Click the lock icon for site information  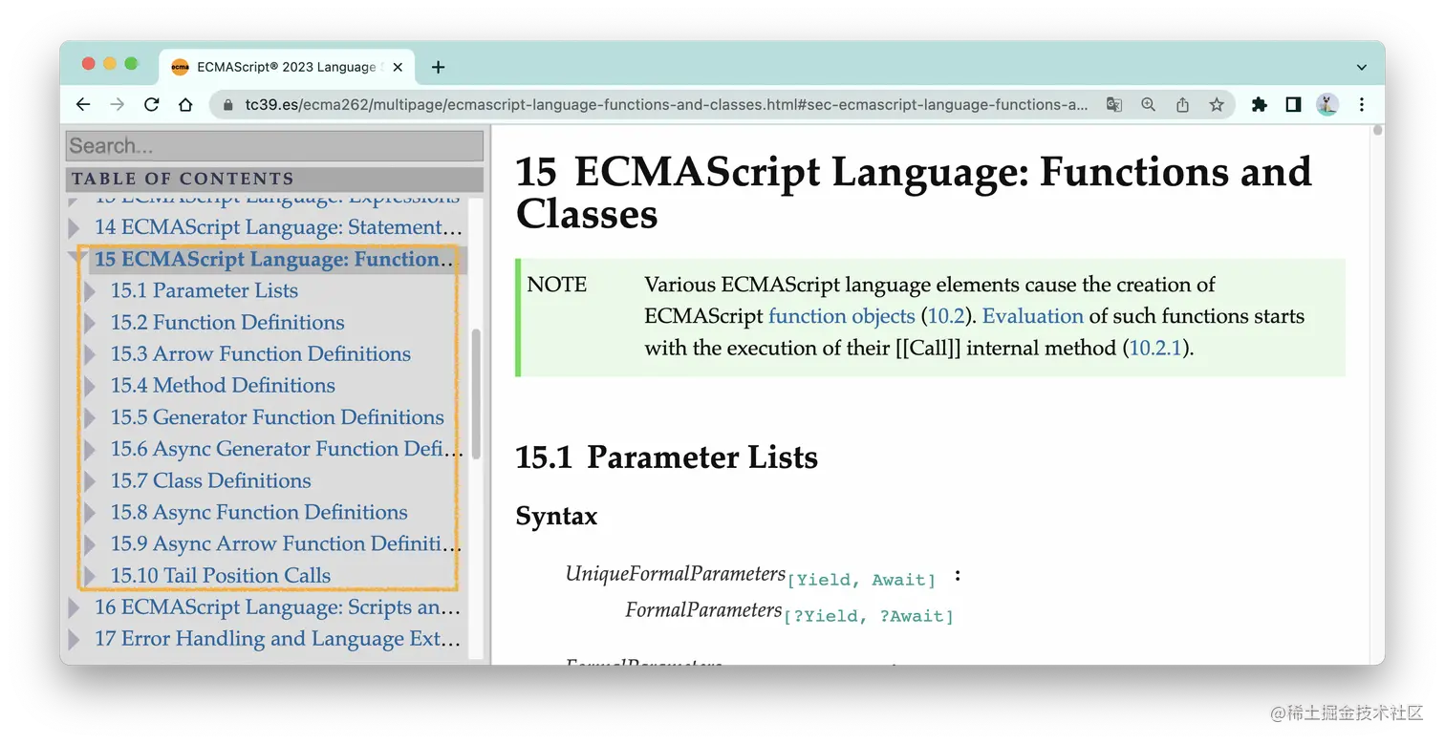(x=227, y=105)
